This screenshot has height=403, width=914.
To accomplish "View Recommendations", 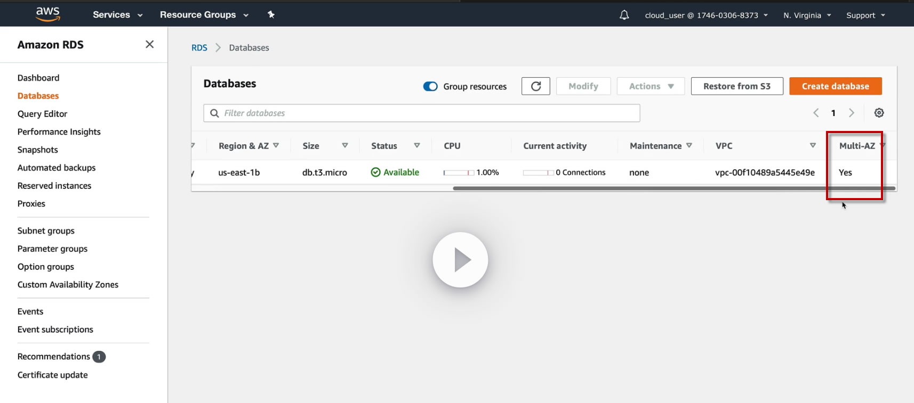I will [x=54, y=357].
